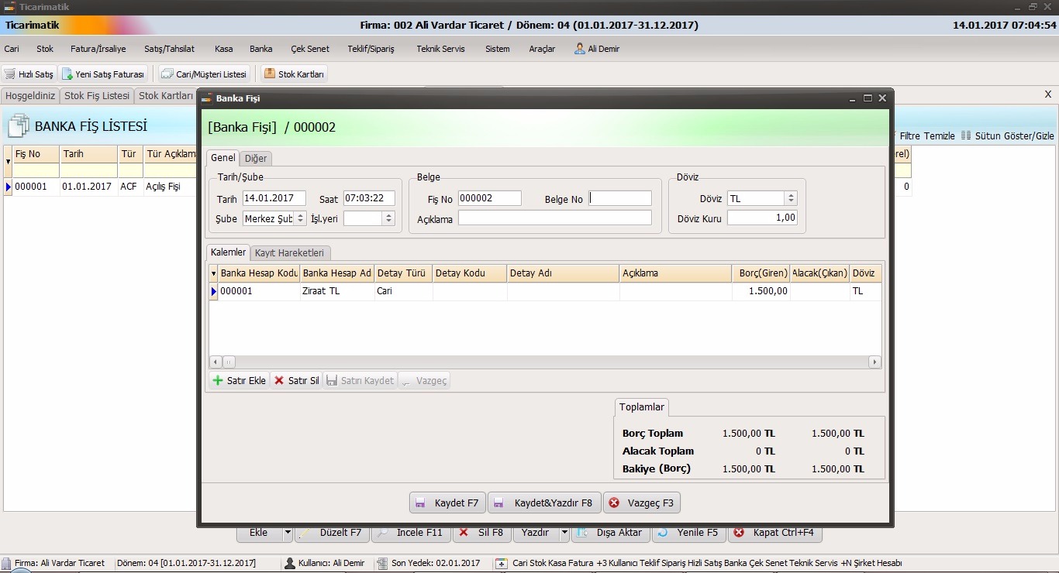Expand the Döviz currency dropdown

click(790, 199)
